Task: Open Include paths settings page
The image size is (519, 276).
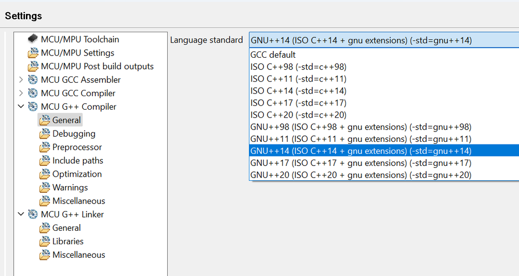Action: 78,161
